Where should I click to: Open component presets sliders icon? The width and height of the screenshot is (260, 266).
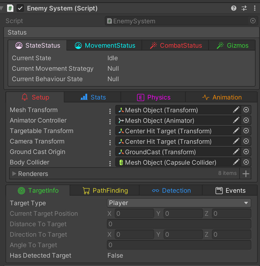[244, 8]
